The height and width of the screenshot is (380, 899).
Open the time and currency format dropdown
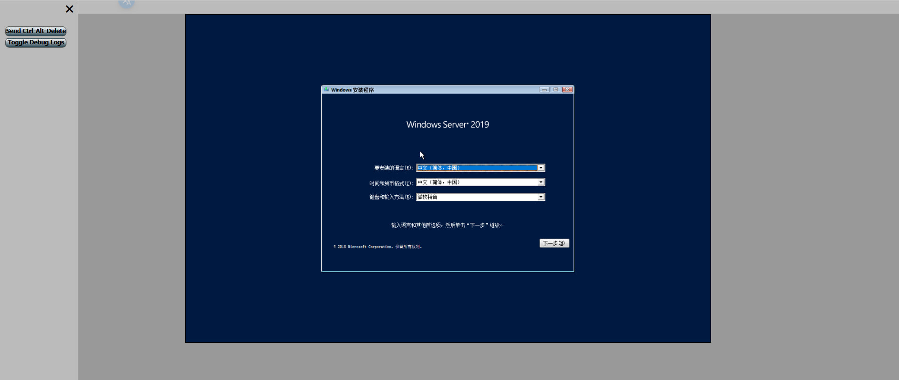481,182
